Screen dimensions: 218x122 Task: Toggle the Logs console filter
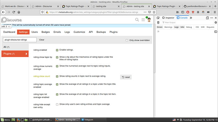[176, 27]
